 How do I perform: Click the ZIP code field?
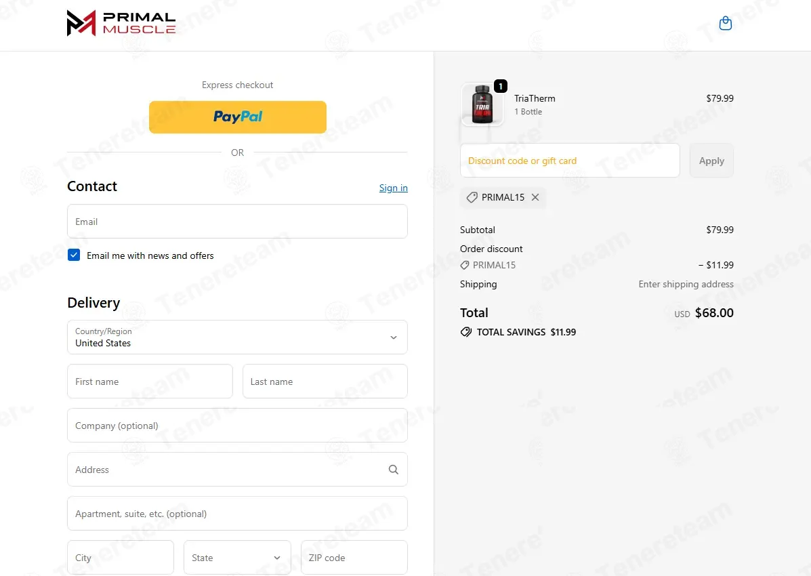coord(354,558)
